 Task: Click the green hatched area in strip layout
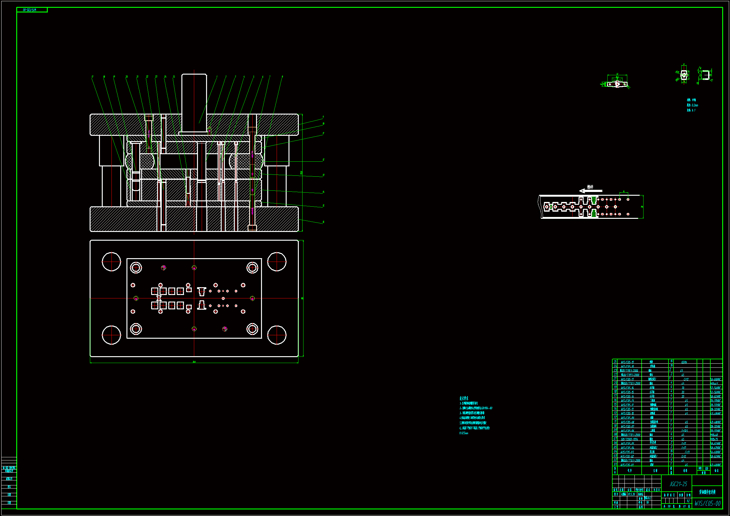pos(594,201)
